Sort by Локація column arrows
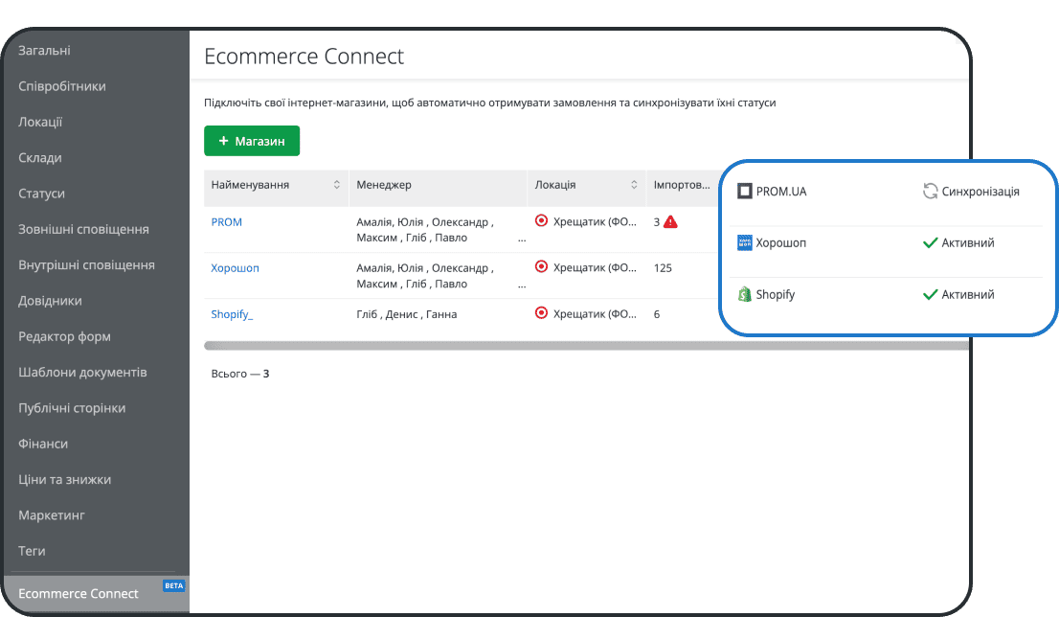This screenshot has width=1059, height=617. point(634,185)
